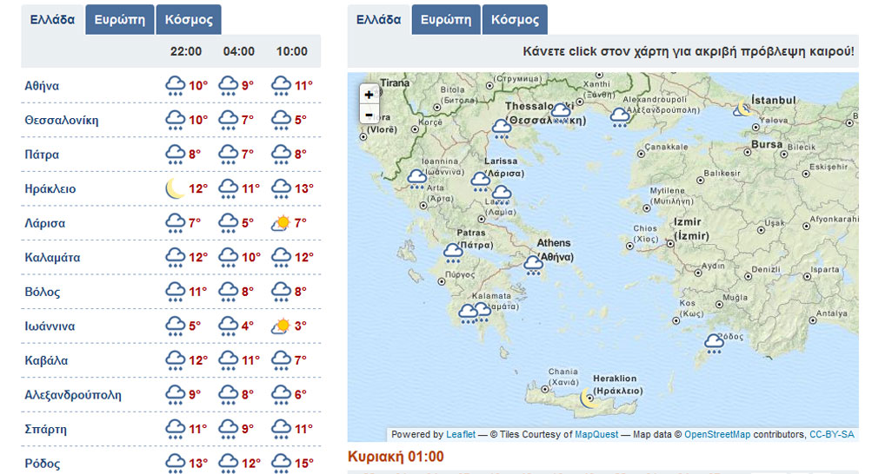Click night cloud icon at Istanbul on map

click(742, 109)
